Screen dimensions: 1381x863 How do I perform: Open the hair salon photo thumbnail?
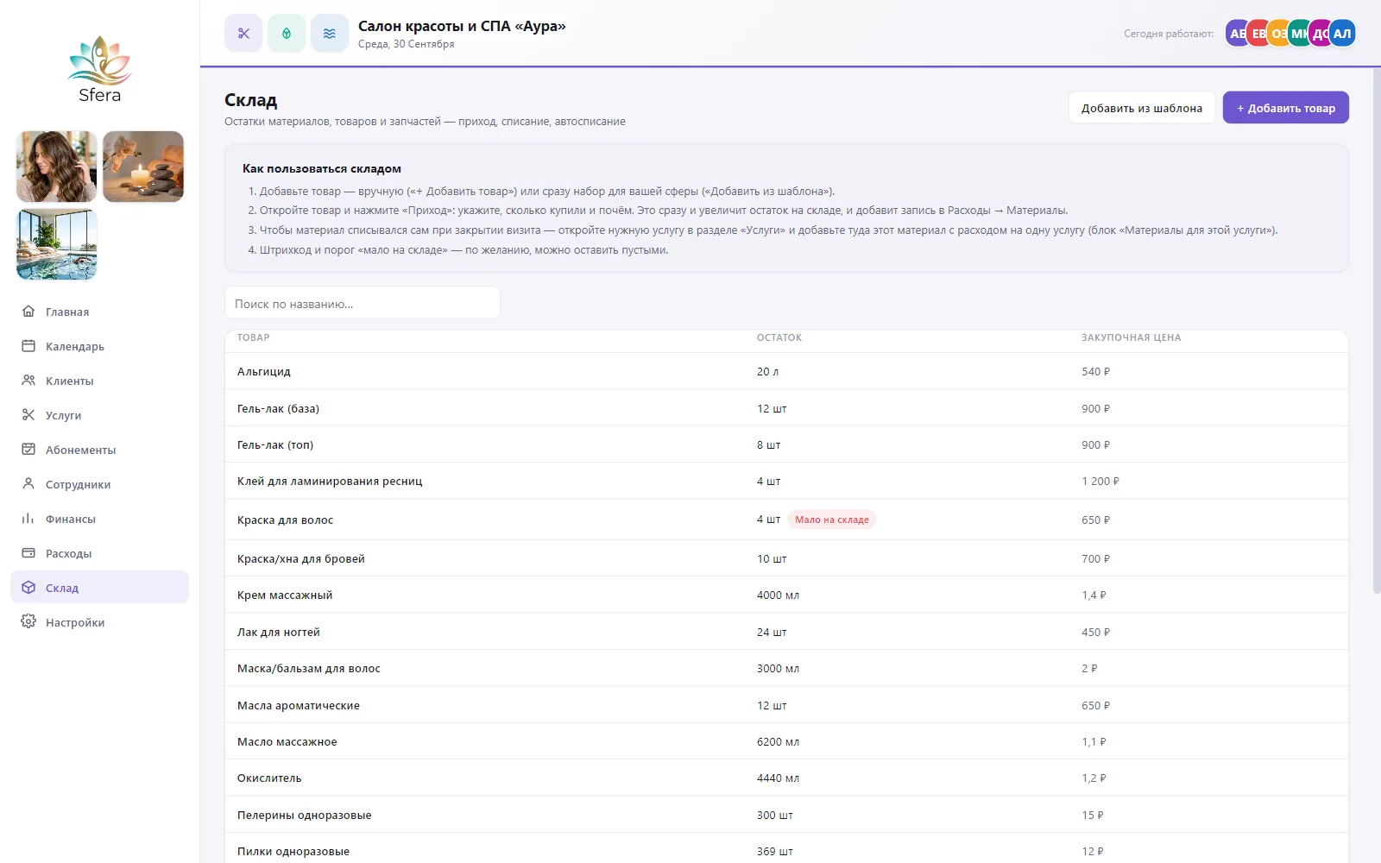[x=57, y=167]
